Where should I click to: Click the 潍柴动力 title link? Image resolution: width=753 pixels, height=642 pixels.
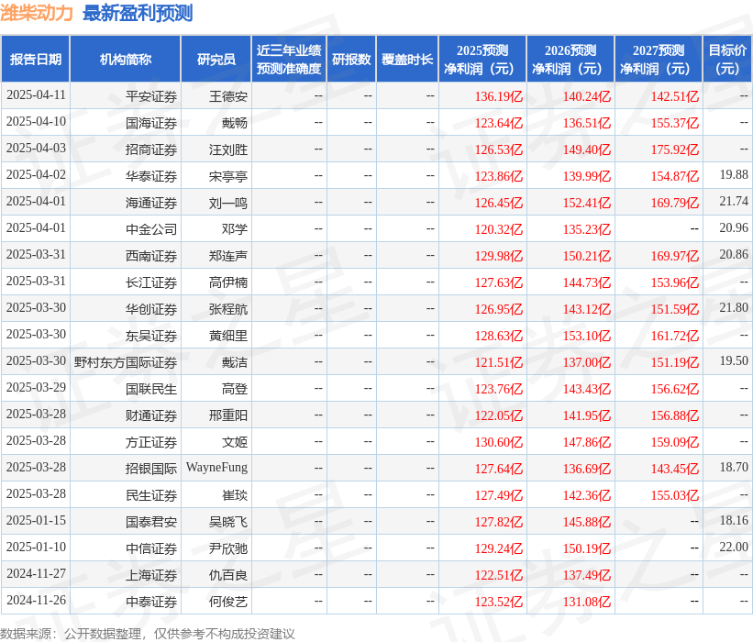[x=38, y=13]
